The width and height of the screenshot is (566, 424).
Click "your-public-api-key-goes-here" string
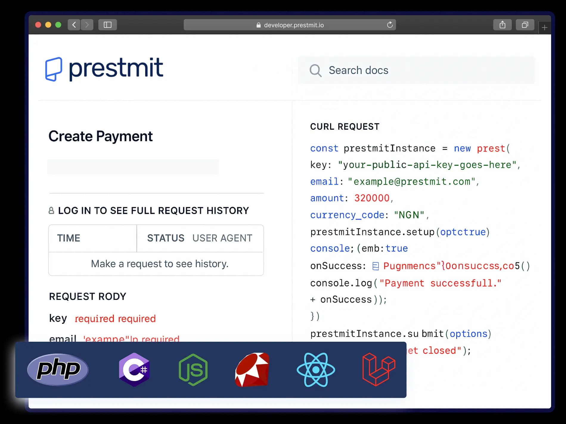427,165
